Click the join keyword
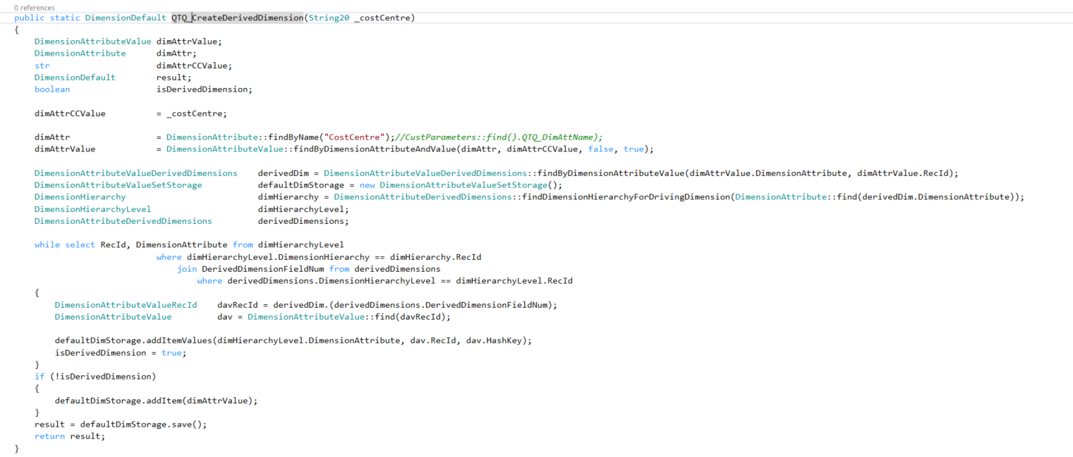The image size is (1073, 457). pos(187,269)
